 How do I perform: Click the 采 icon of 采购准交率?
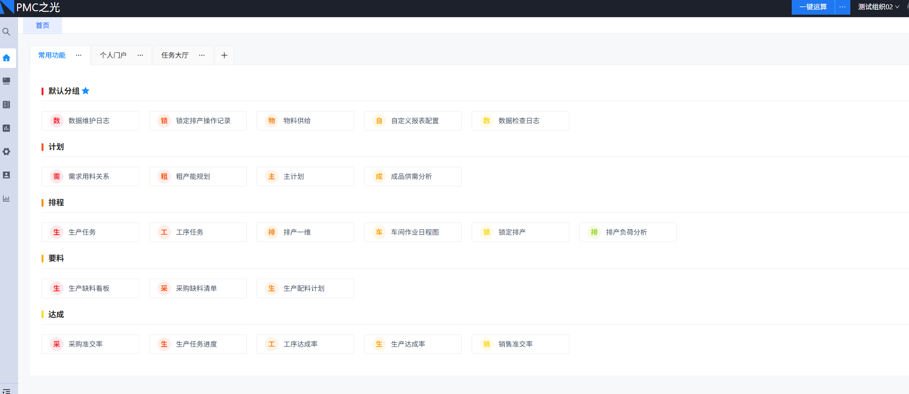point(57,344)
